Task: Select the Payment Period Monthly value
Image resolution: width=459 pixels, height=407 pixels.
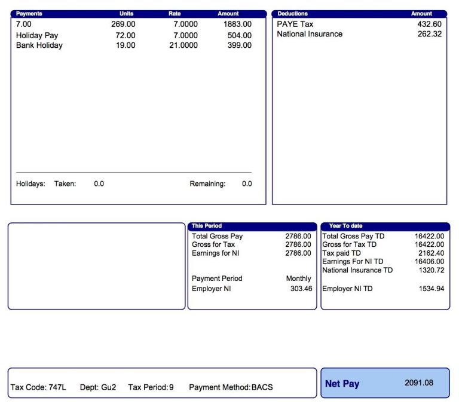Action: point(298,279)
